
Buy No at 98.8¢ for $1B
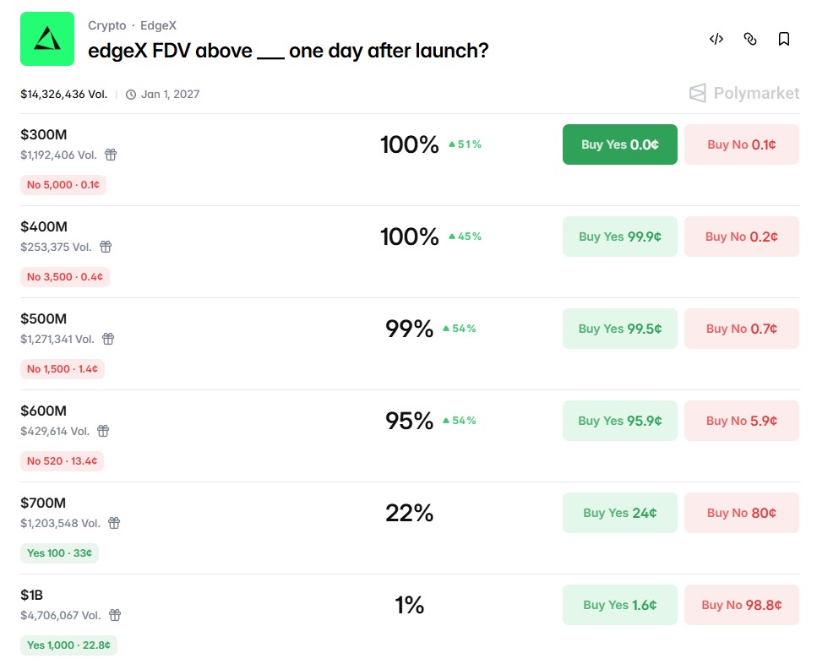741,605
